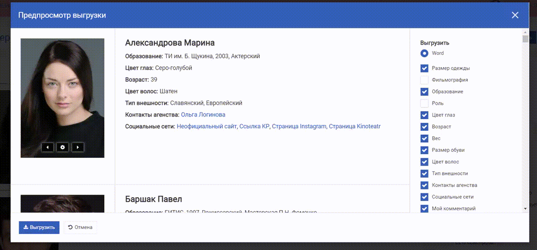
Task: Click the scrollbar up arrow
Action: pyautogui.click(x=525, y=32)
